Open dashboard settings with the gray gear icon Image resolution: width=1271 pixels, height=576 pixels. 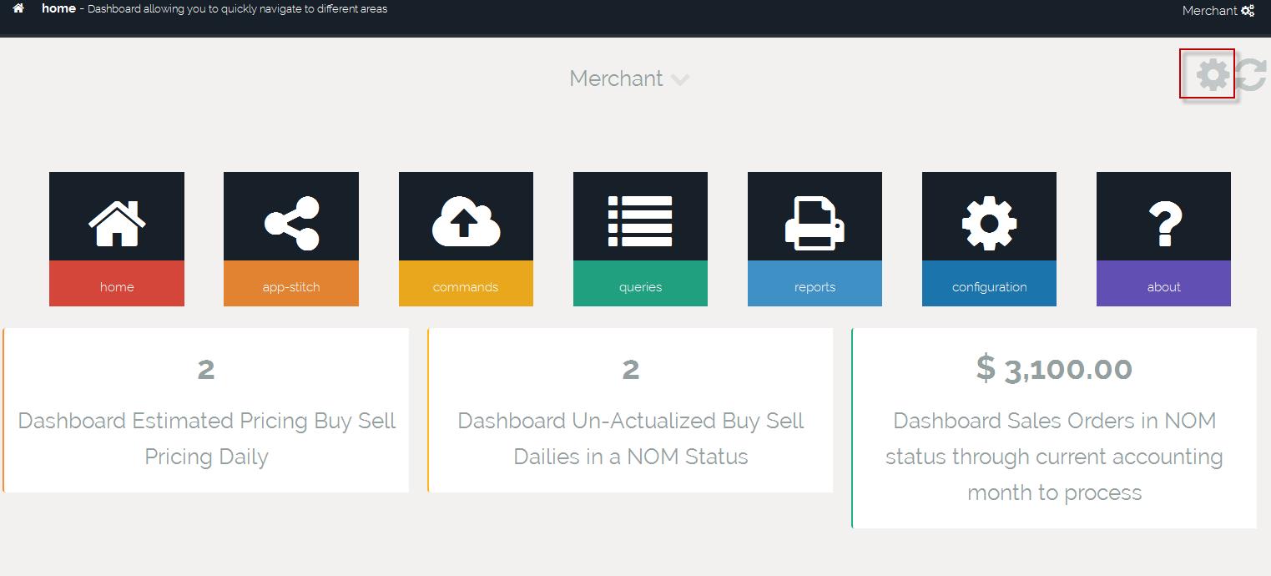(1212, 74)
